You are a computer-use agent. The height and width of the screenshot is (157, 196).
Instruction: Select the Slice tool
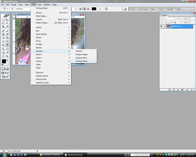point(7,27)
